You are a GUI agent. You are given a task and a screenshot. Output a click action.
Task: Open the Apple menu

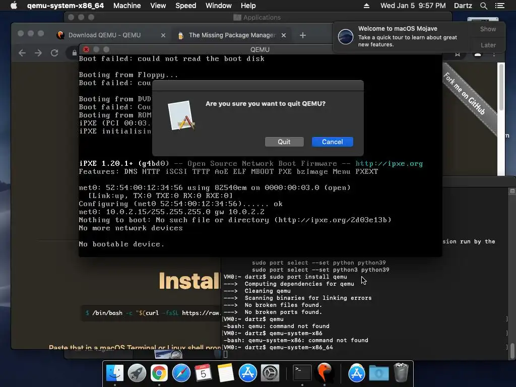pos(14,6)
